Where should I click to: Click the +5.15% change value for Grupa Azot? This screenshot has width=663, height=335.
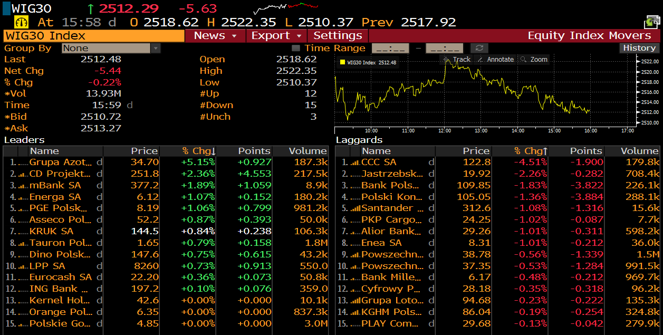[198, 162]
